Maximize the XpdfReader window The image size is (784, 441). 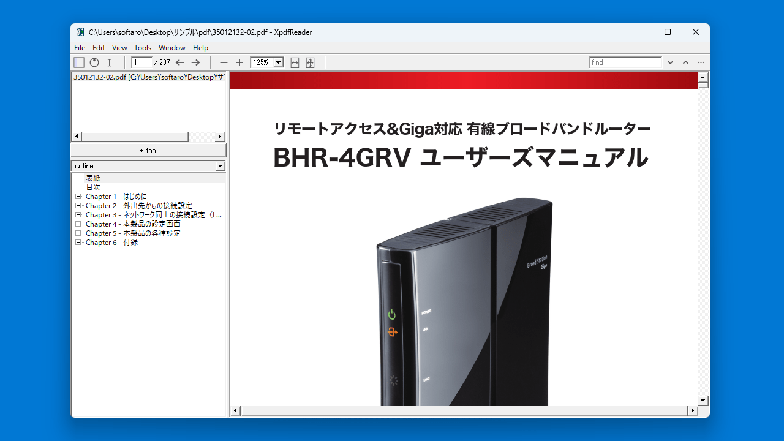click(668, 32)
